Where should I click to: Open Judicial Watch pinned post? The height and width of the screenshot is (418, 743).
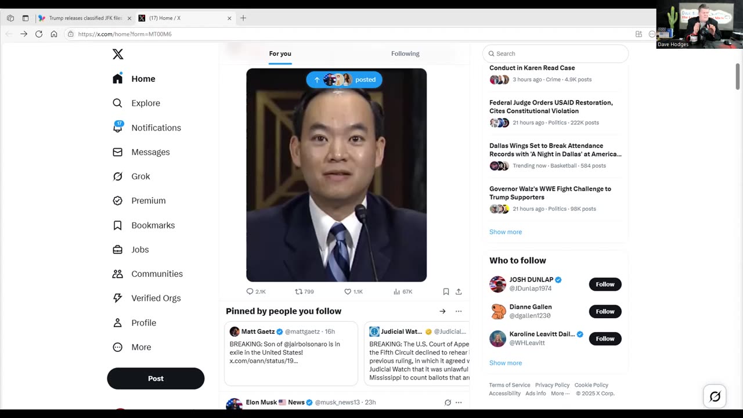(417, 353)
